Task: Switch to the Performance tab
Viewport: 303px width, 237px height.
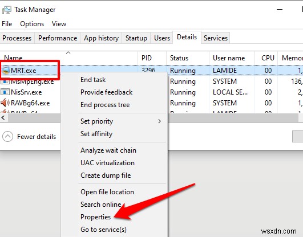Action: pyautogui.click(x=58, y=38)
